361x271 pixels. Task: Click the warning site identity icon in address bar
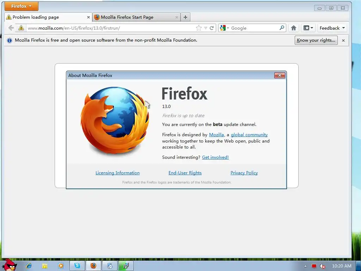click(21, 28)
